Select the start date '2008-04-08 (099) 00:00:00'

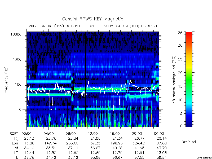(x=55, y=26)
